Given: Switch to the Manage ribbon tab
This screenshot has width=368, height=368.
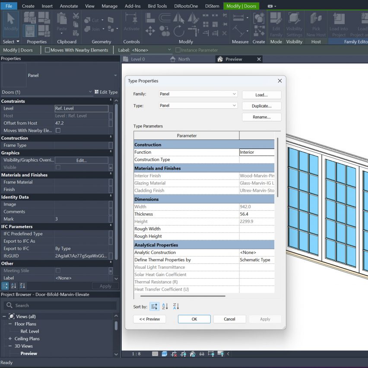Looking at the screenshot, I should click(109, 6).
